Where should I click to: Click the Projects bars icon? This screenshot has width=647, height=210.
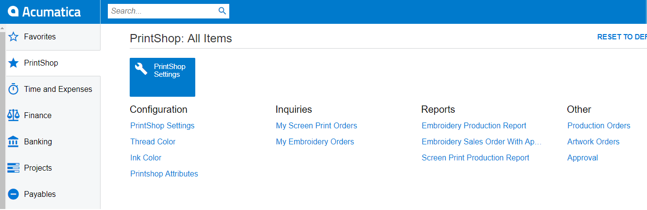[14, 168]
